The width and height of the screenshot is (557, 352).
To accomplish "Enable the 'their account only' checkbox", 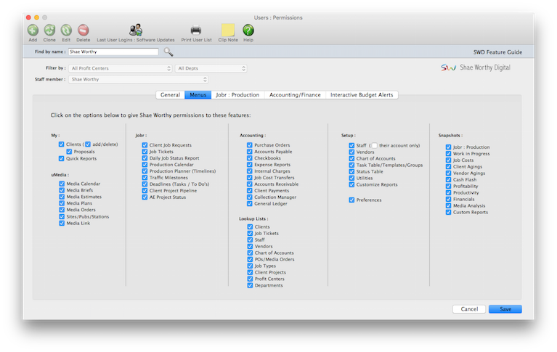I will point(375,145).
